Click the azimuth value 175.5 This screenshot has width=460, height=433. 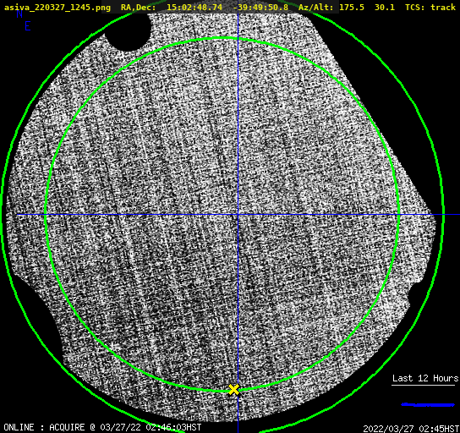pyautogui.click(x=352, y=7)
